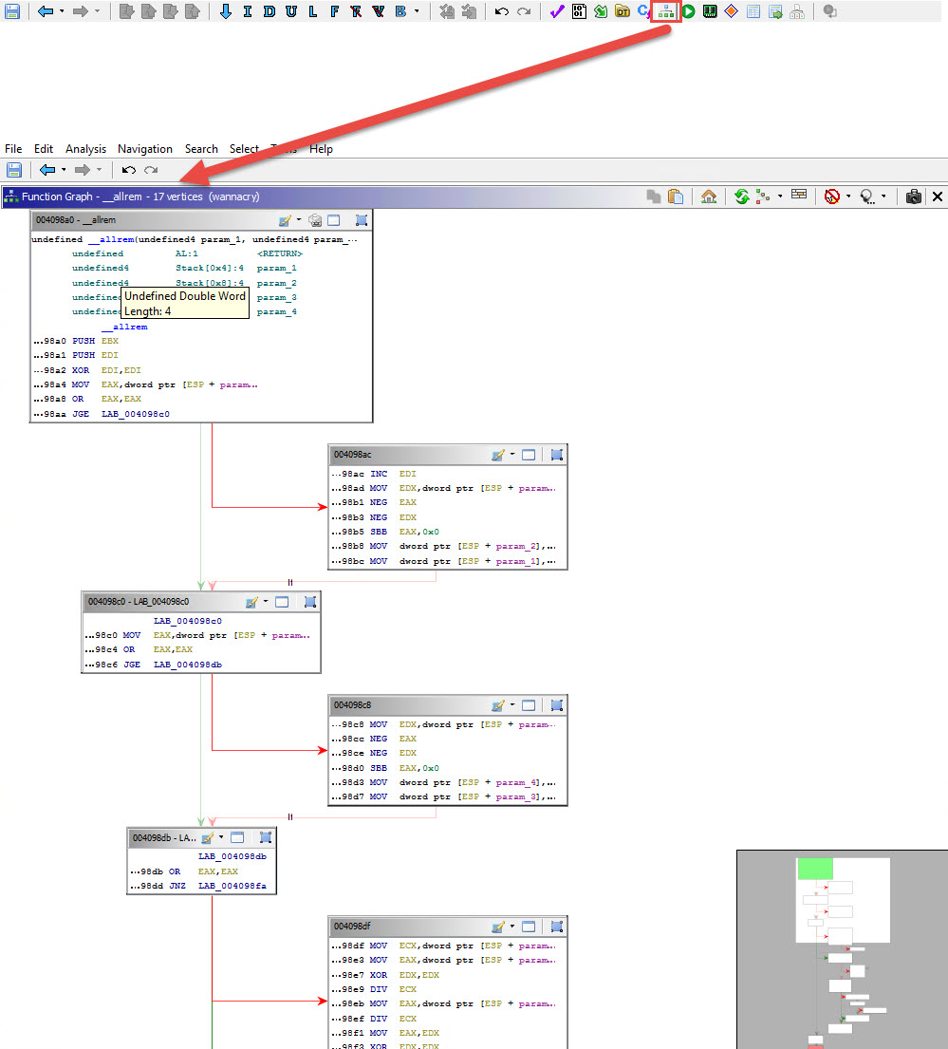Go back with the top toolbar's blue arrow
948x1049 pixels.
click(46, 11)
